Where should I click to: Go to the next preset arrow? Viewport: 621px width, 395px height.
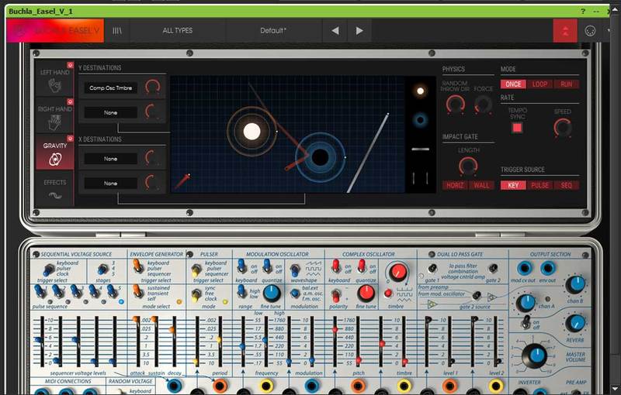point(359,31)
